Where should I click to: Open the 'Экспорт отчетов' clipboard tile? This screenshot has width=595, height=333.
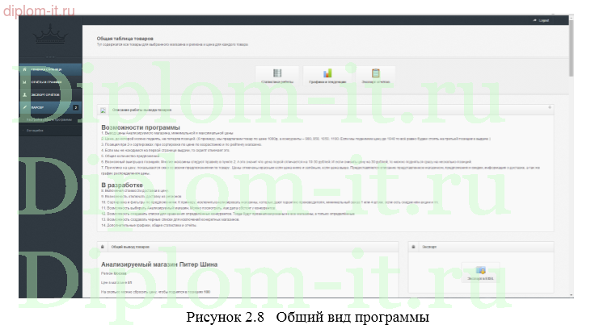pos(375,76)
